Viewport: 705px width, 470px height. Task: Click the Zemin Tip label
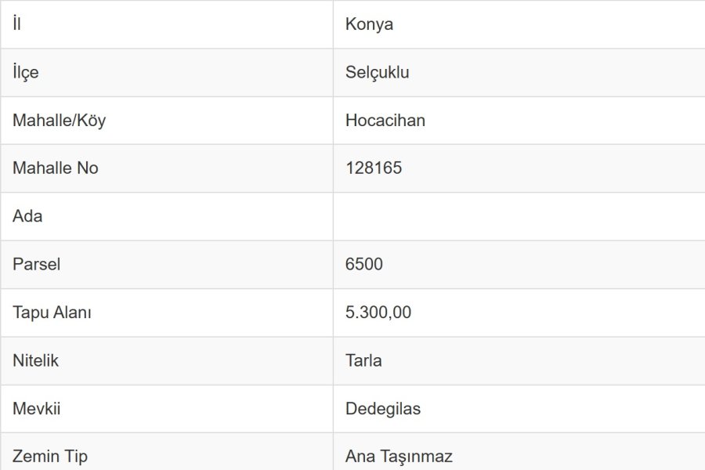click(50, 456)
